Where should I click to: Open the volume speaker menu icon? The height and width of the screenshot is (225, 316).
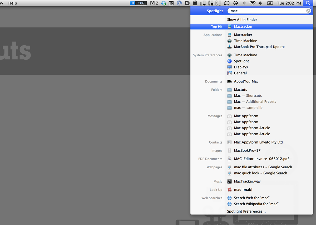260,3
